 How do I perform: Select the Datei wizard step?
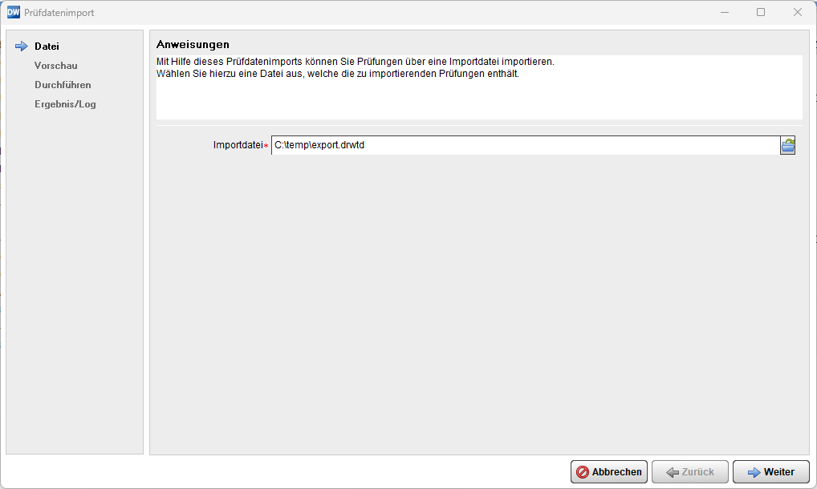[47, 46]
